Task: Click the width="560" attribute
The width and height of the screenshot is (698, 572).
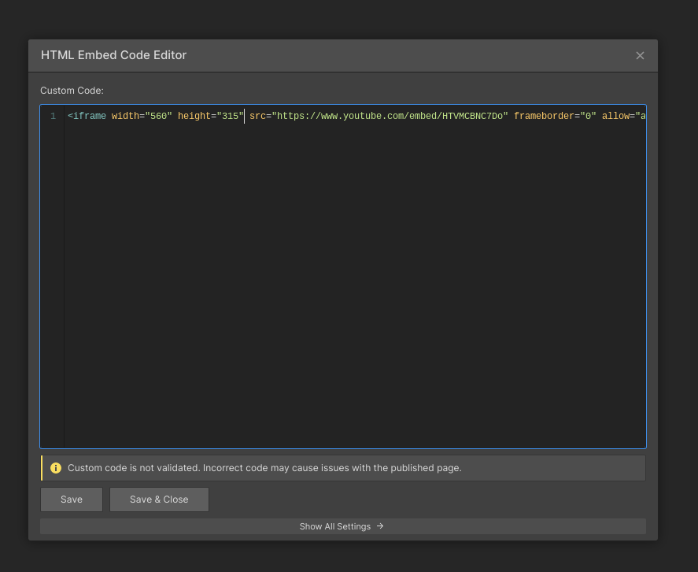Action: [142, 116]
